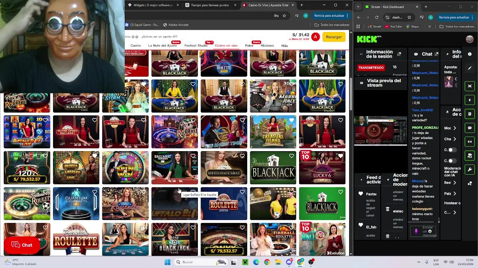
Task: Click the wrench icon in Kick sidebar
Action: click(470, 169)
